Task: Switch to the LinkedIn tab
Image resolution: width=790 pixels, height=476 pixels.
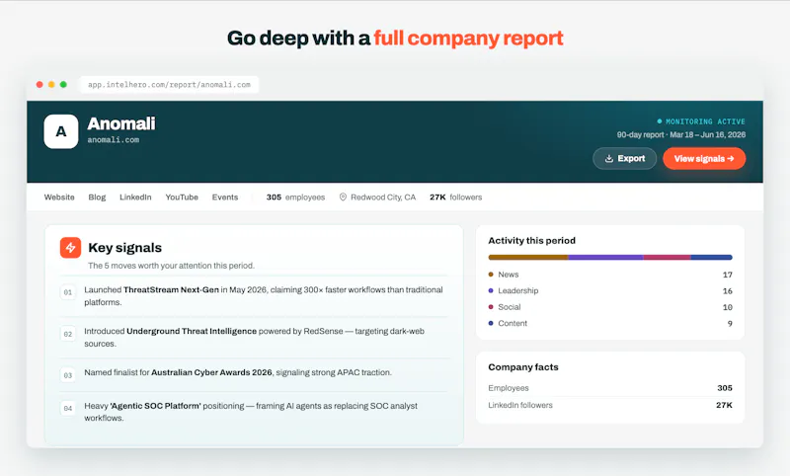Action: (135, 197)
